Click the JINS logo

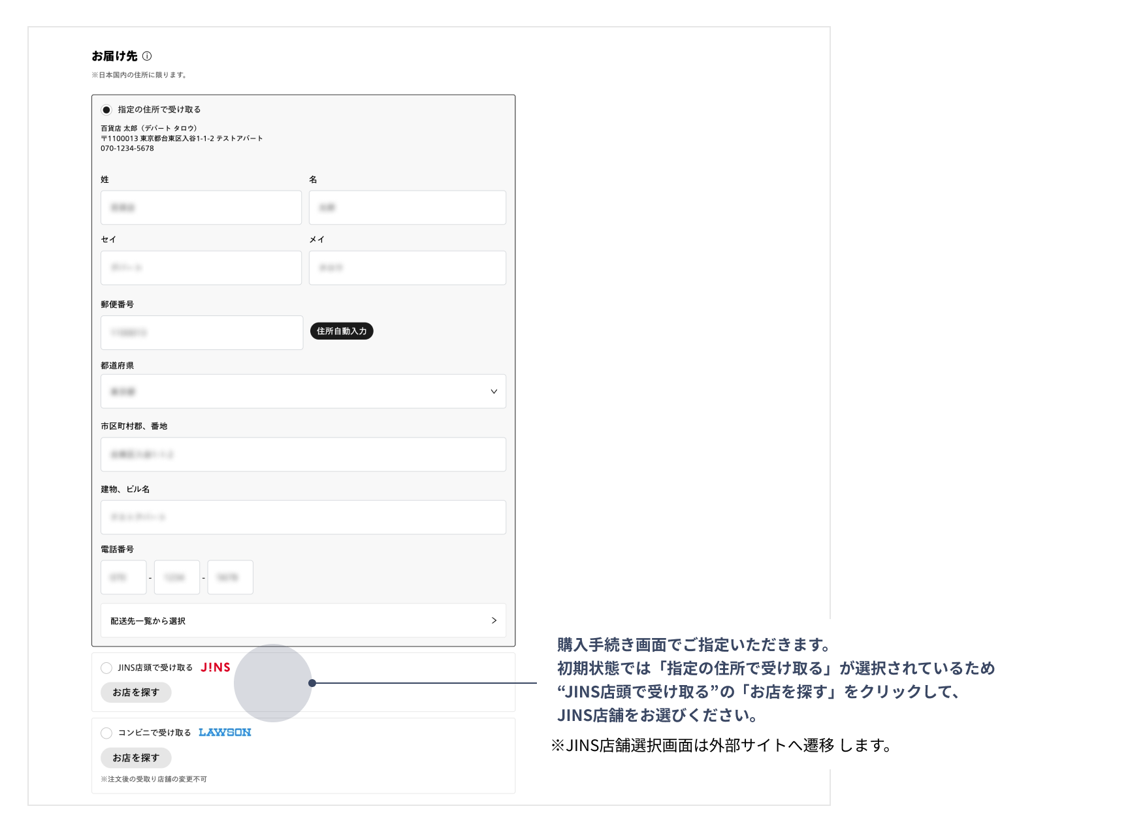[x=215, y=667]
